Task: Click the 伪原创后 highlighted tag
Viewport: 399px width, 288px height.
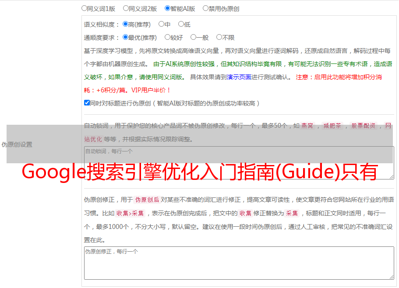Action: pos(147,200)
